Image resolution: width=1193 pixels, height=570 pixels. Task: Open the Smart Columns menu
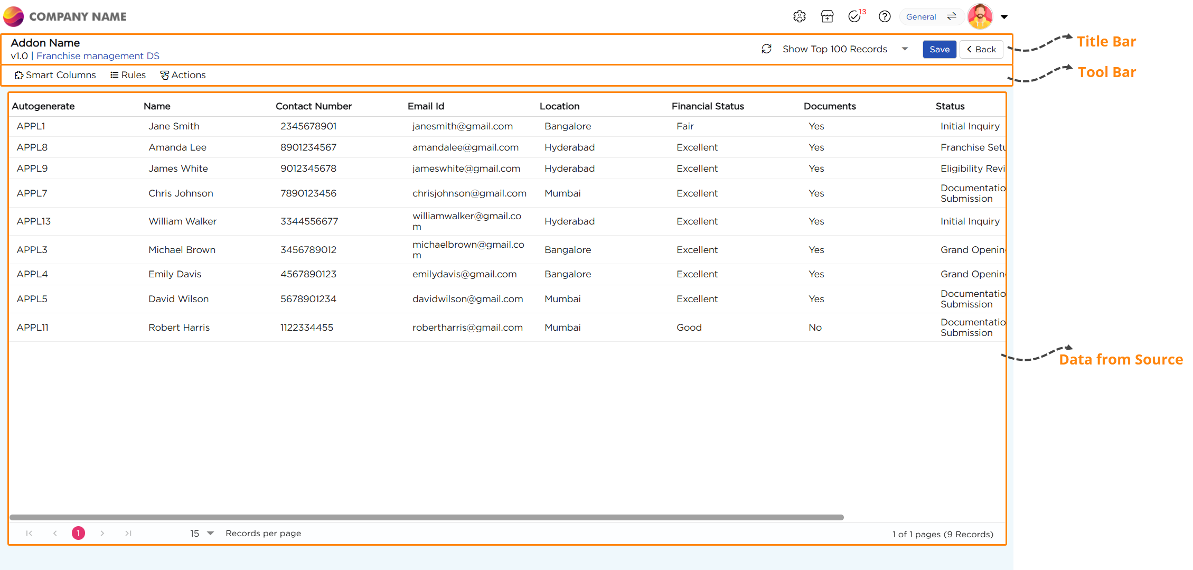point(55,75)
